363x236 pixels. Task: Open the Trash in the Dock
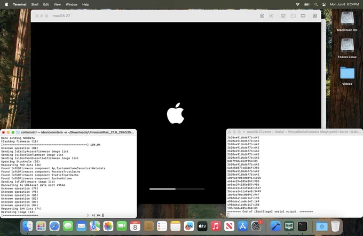pos(335,226)
